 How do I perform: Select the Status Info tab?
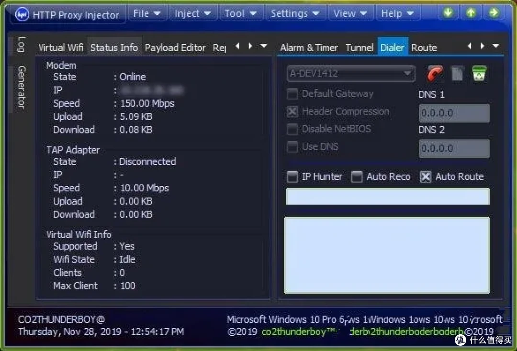[x=114, y=48]
